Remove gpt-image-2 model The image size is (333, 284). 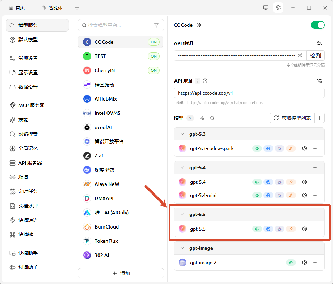[315, 263]
